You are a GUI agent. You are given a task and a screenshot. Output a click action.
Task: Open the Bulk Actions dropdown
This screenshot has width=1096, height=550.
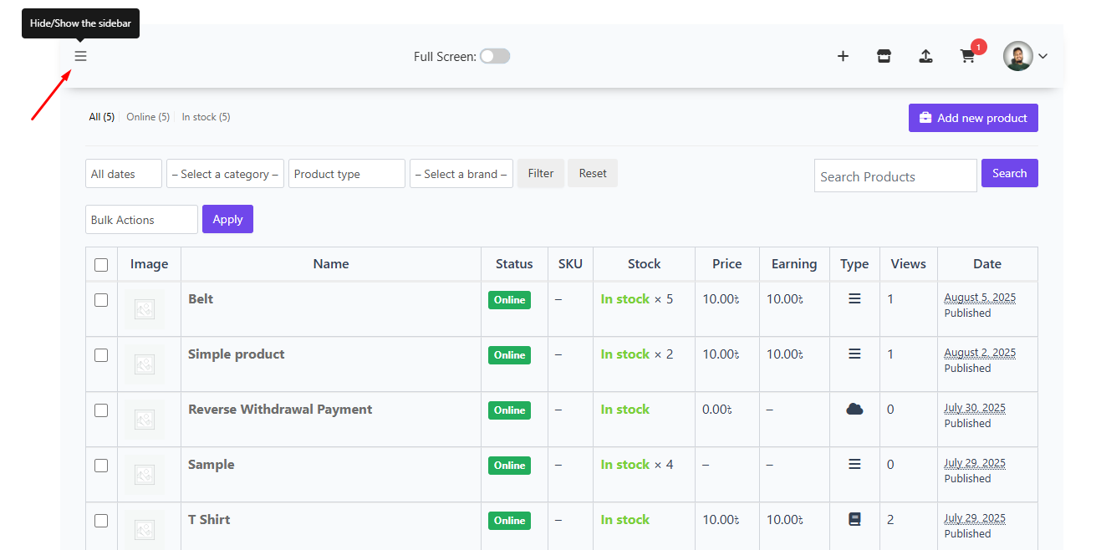coord(141,220)
